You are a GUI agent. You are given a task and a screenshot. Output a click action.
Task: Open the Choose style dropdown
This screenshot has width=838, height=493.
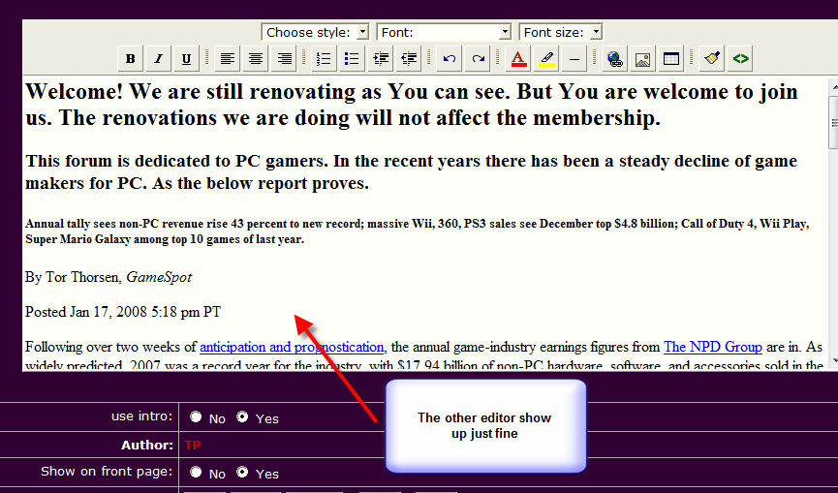316,32
